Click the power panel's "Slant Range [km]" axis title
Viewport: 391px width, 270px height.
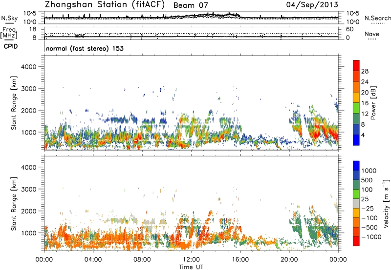point(14,103)
